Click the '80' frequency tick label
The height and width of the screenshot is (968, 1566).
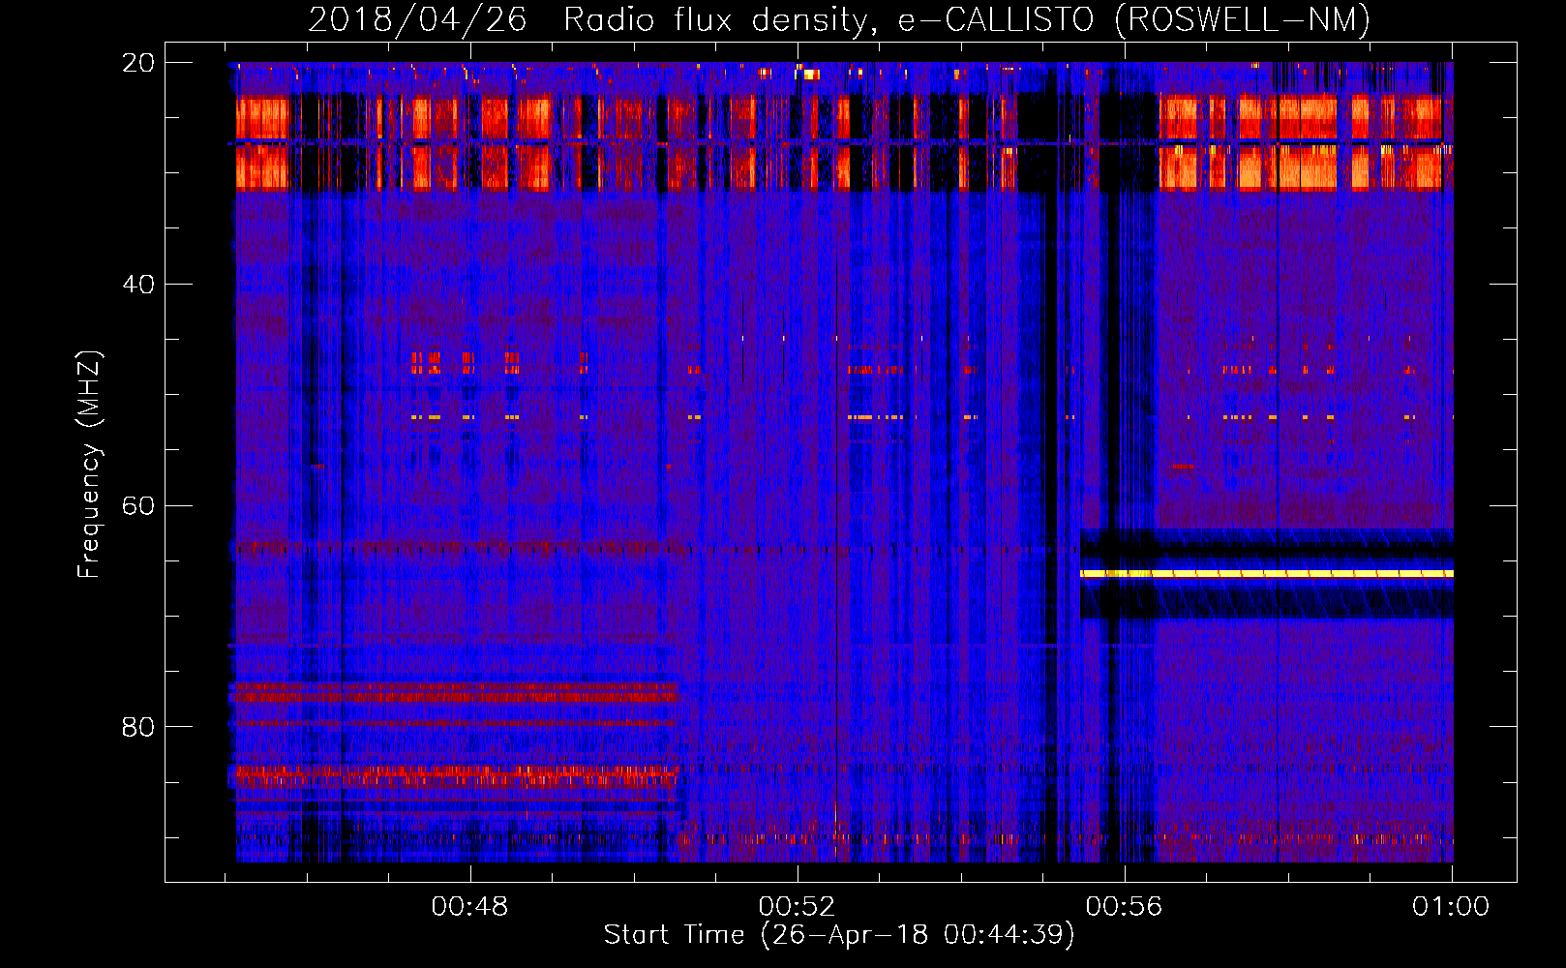coord(138,727)
